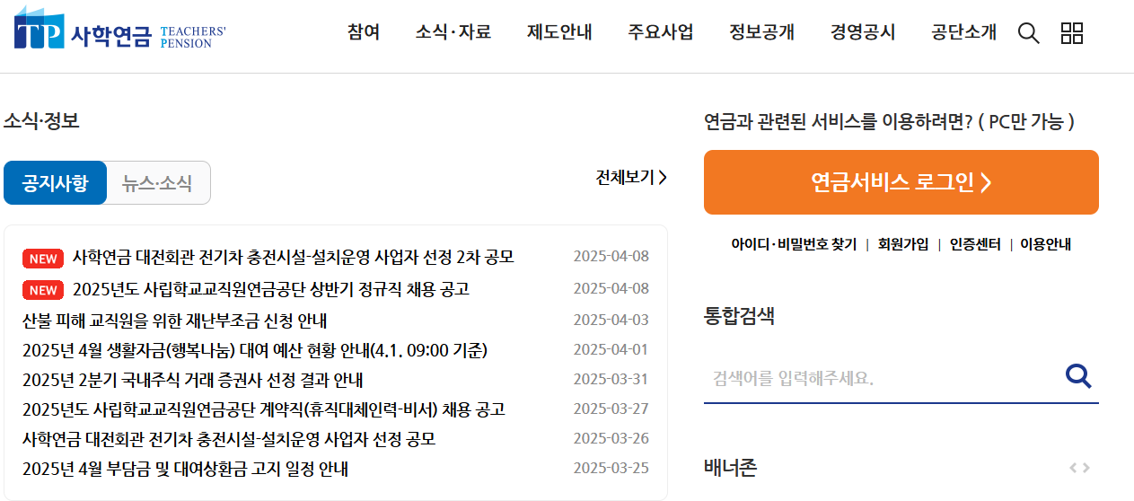Go to next banner arrow

pyautogui.click(x=1086, y=468)
